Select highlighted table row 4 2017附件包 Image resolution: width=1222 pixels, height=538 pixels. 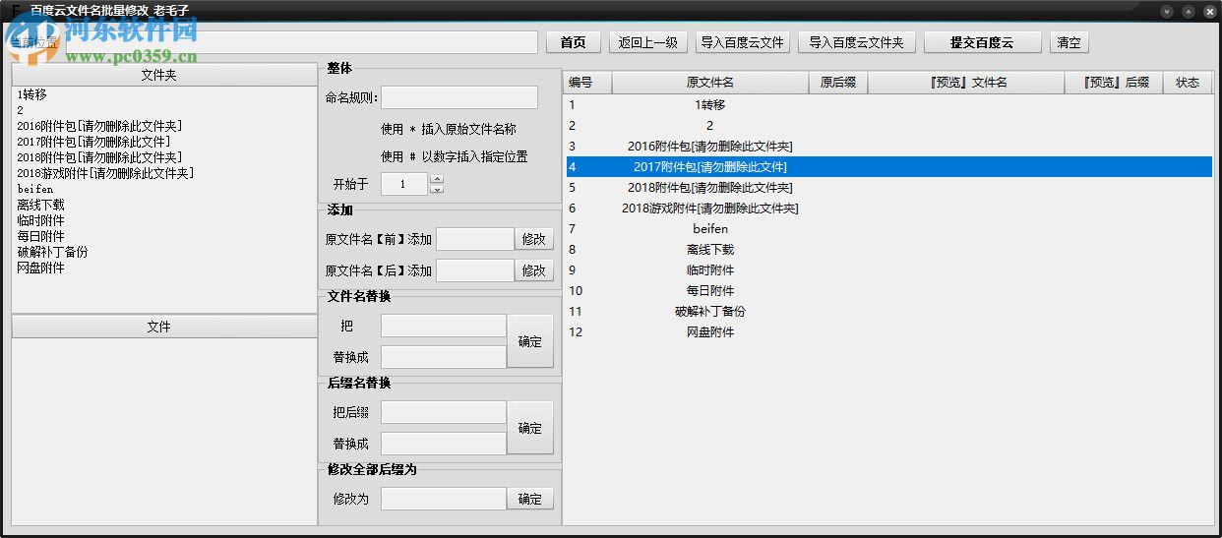(888, 167)
